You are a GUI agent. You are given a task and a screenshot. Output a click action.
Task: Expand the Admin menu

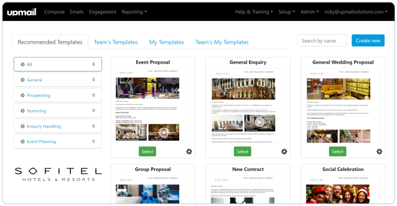310,12
